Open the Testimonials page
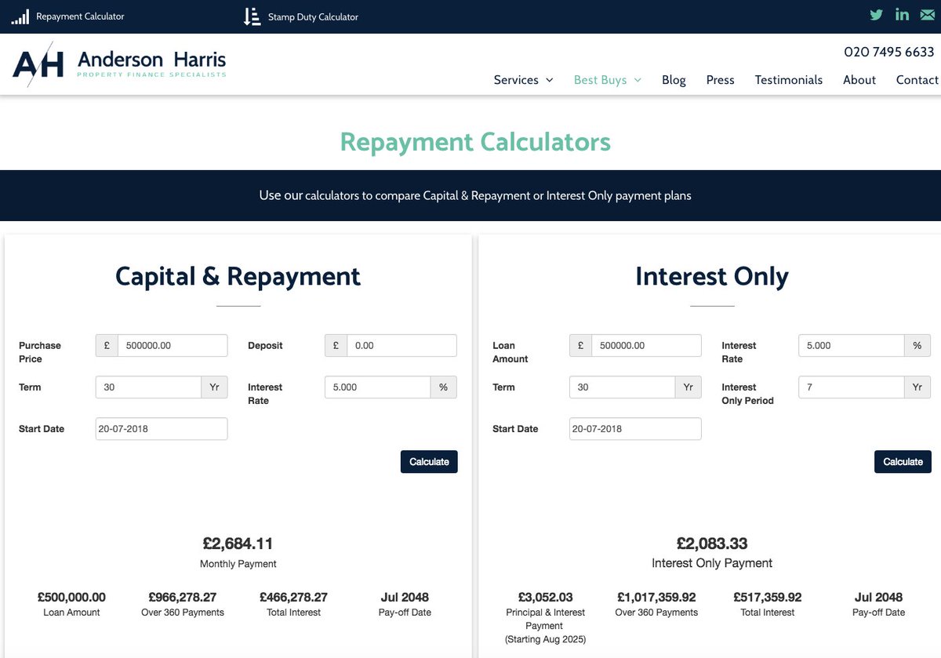Screen dimensions: 941x658 789,80
